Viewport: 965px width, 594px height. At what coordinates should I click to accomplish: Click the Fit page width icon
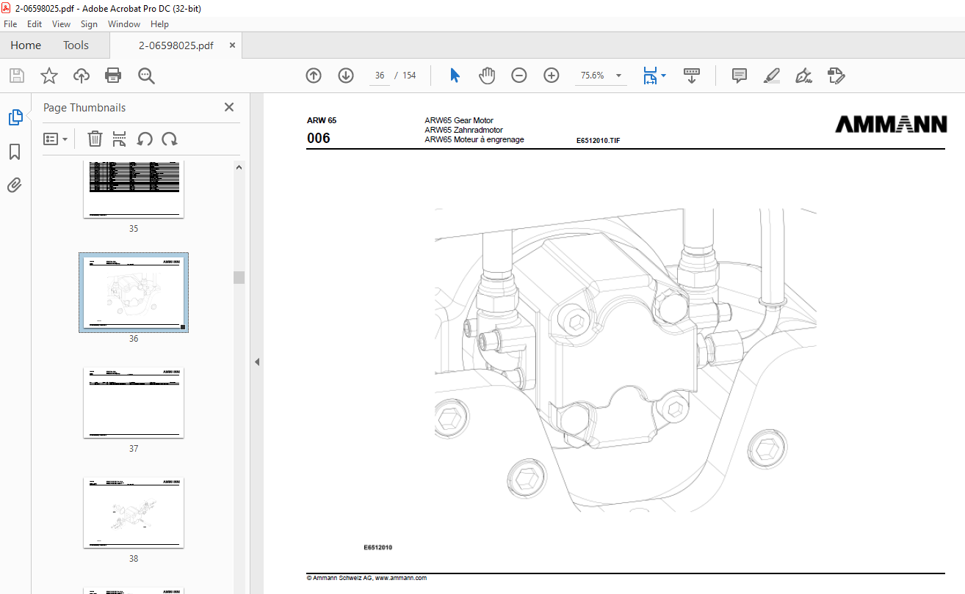(650, 76)
